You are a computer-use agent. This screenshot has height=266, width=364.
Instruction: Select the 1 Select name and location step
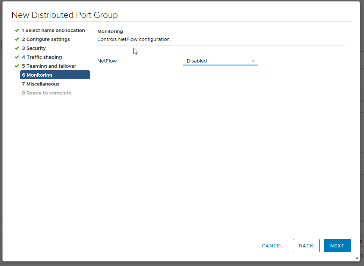pyautogui.click(x=53, y=30)
